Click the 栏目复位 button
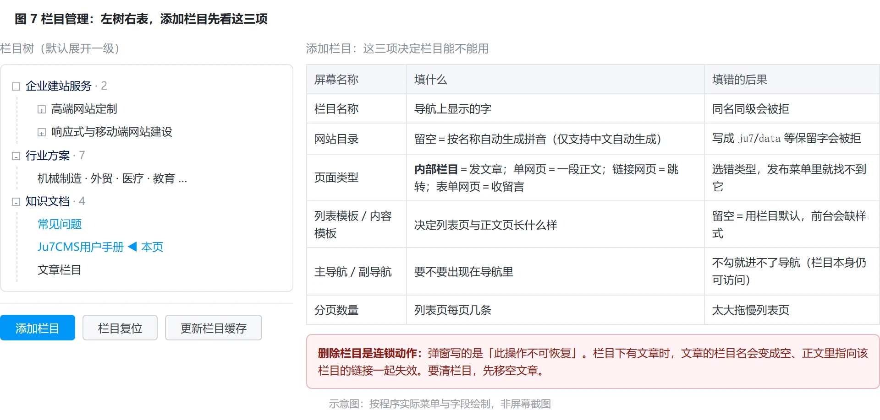The width and height of the screenshot is (880, 420). tap(120, 328)
